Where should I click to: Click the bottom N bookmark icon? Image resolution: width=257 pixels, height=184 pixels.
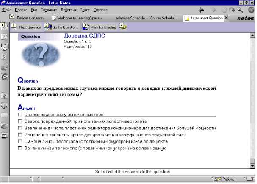tap(4, 135)
